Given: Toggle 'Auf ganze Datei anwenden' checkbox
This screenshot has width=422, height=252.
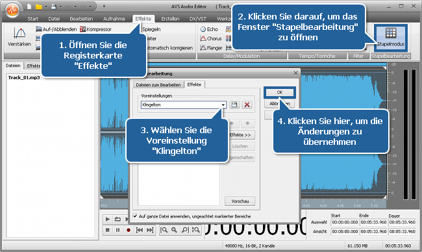Looking at the screenshot, I should [x=135, y=216].
